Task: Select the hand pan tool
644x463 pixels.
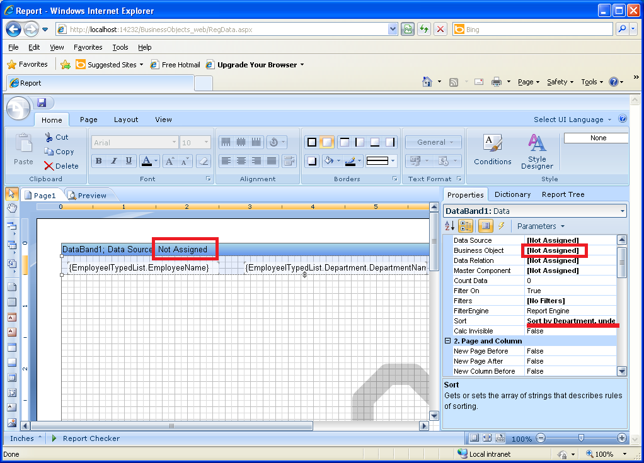Action: (x=12, y=208)
